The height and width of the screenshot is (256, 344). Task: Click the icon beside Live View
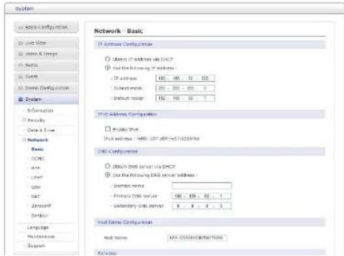click(x=20, y=43)
